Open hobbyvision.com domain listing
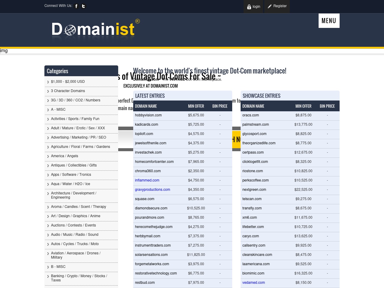 coord(148,115)
